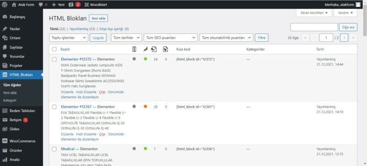Viewport: 367px width, 166px height.
Task: Click Görüntüle under Elementor #12372
Action: 116,92
